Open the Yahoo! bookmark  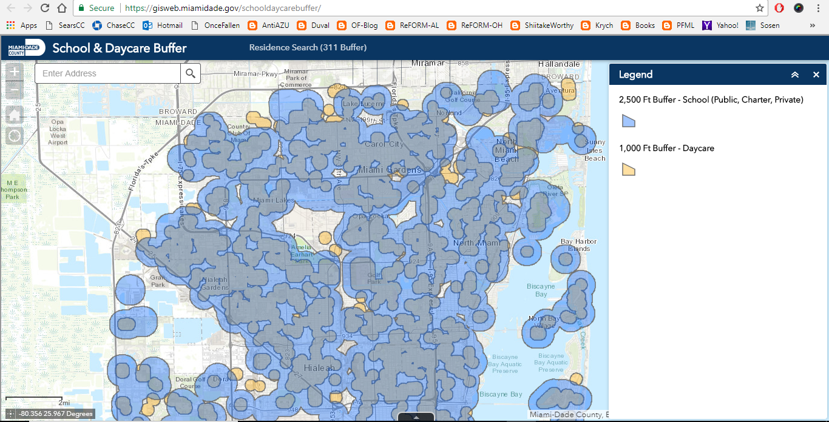720,25
